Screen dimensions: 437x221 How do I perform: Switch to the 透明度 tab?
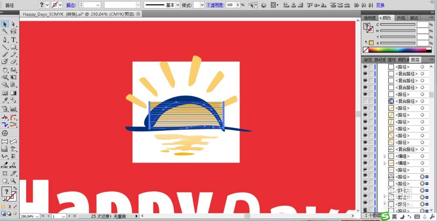tap(370, 18)
